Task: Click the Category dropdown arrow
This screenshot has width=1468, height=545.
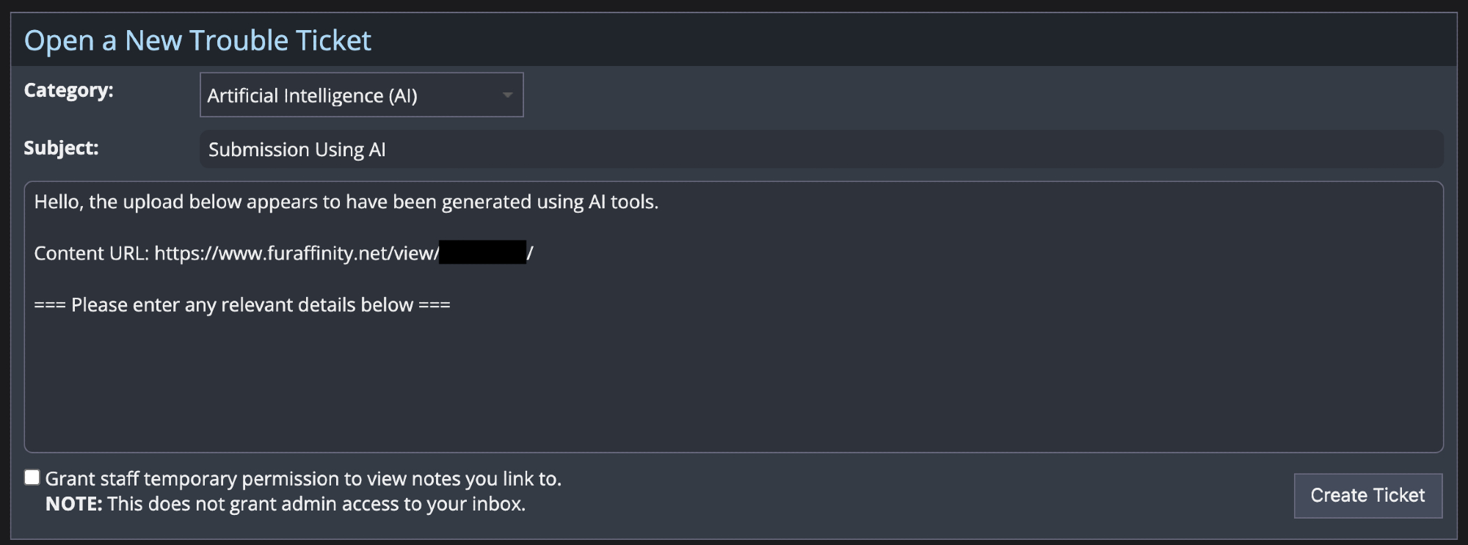Action: (507, 95)
